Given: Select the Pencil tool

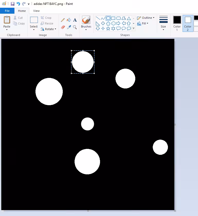Looking at the screenshot, I should (x=63, y=20).
